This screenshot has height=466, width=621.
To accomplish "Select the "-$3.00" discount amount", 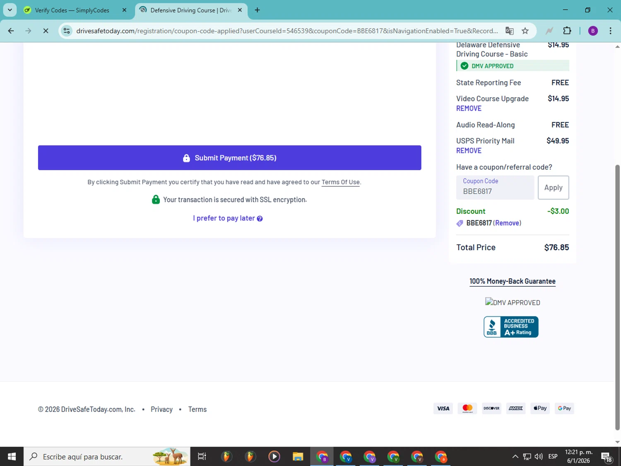I will tap(558, 211).
